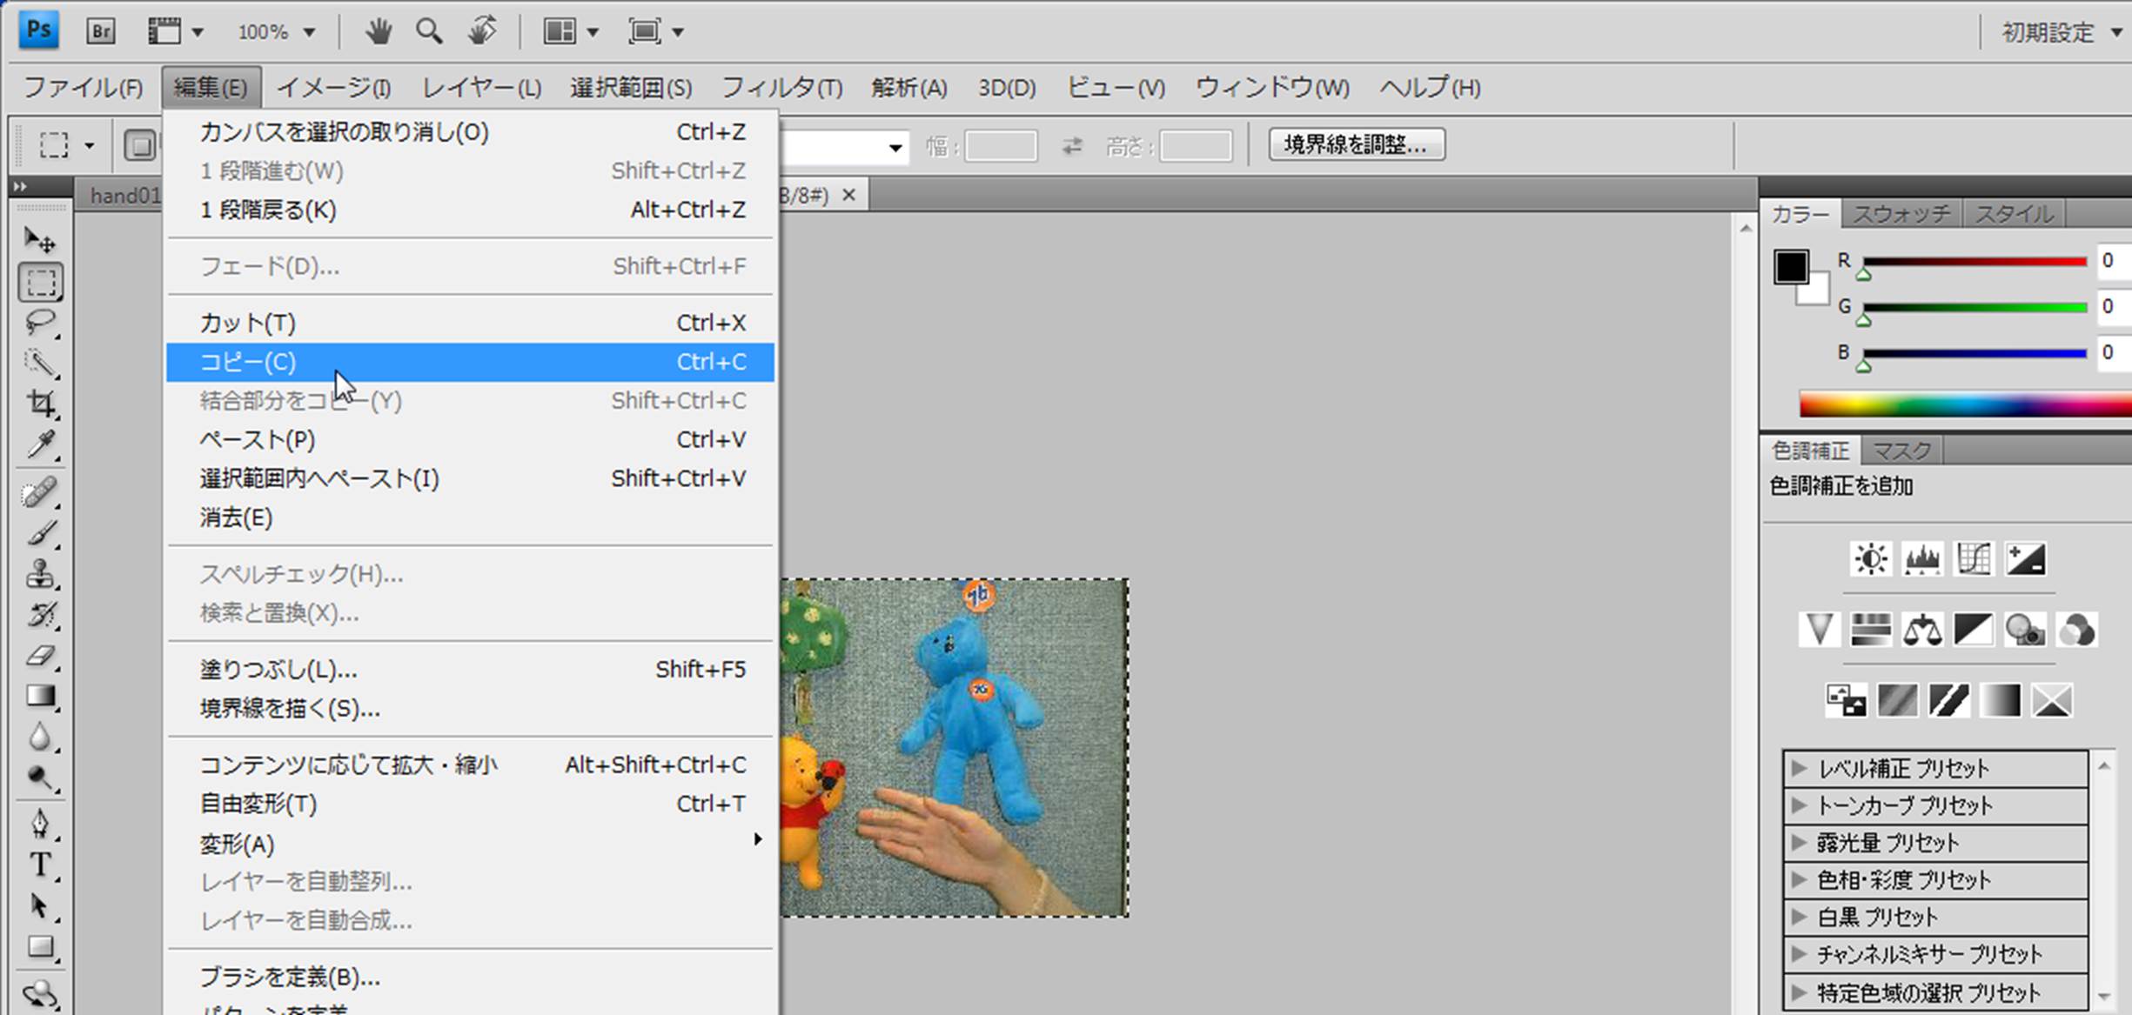Select the Clone Stamp tool
The width and height of the screenshot is (2132, 1015).
click(40, 574)
